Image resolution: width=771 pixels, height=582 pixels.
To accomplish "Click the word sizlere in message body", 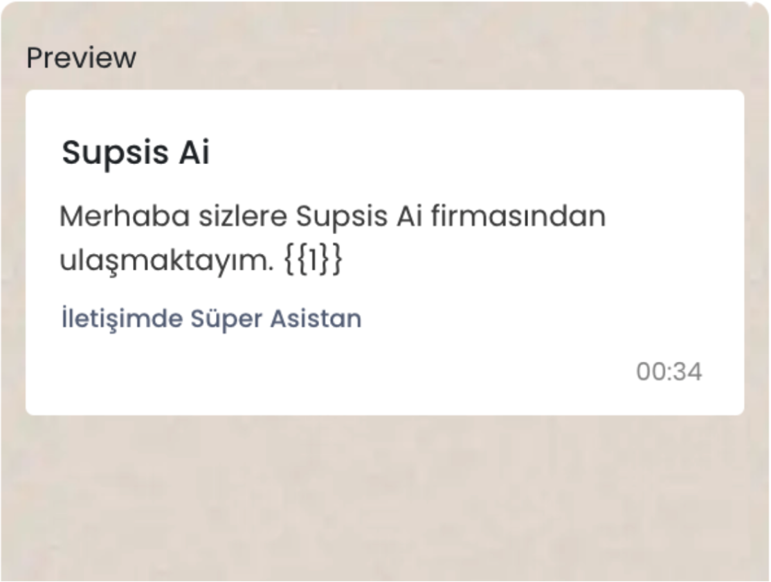I will point(242,216).
